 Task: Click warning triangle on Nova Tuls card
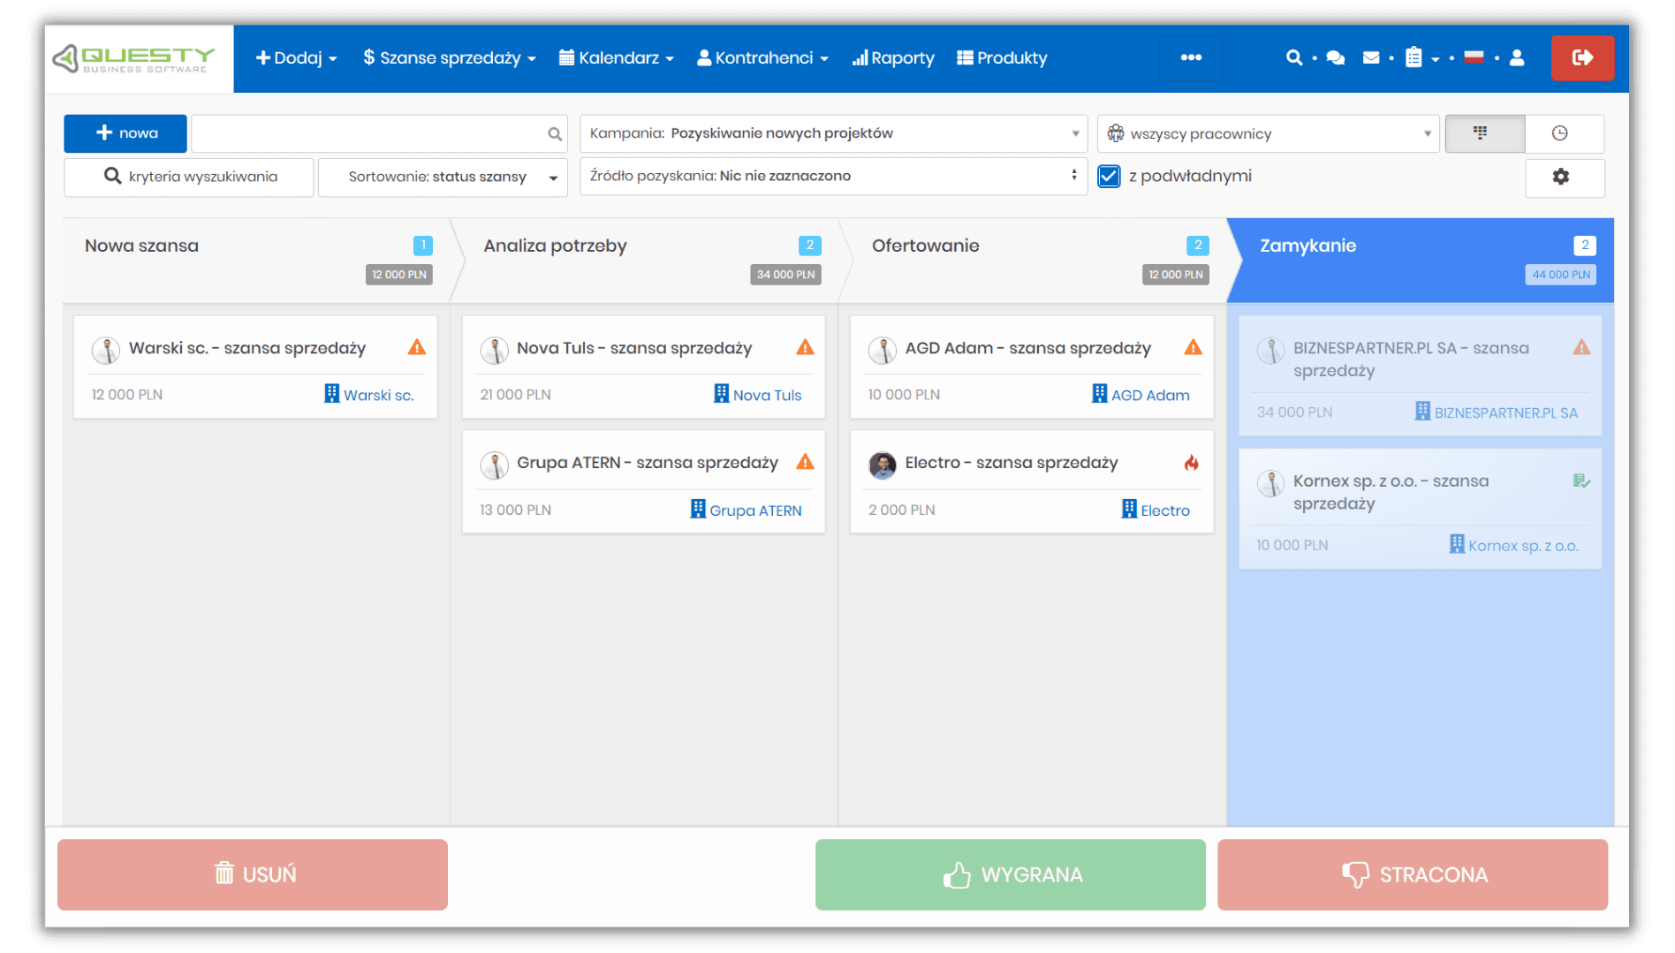pos(805,347)
